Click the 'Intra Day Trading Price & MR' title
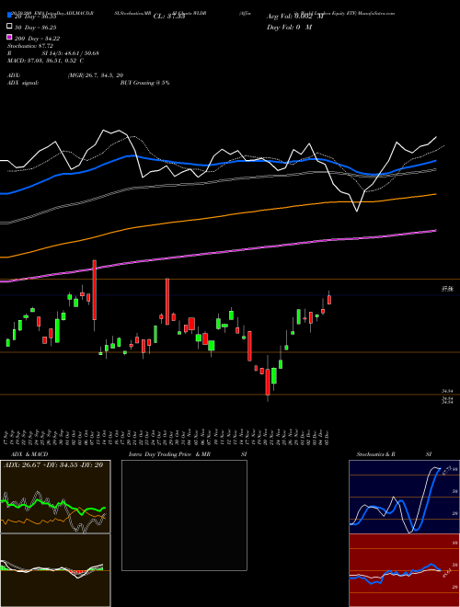The width and height of the screenshot is (460, 607). coord(169,454)
